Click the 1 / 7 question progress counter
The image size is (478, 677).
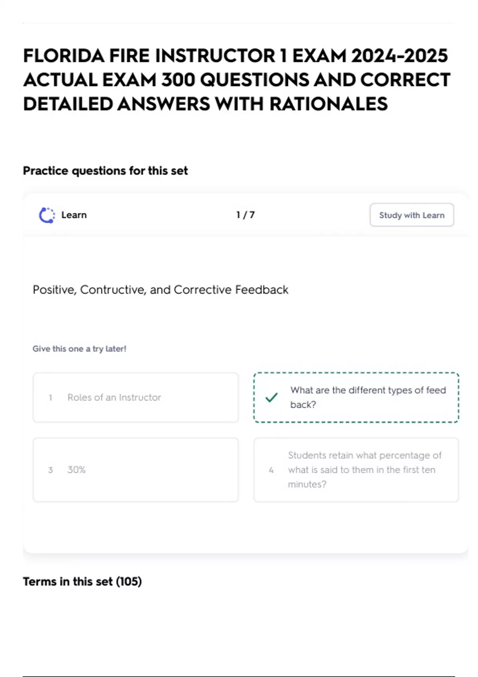245,215
